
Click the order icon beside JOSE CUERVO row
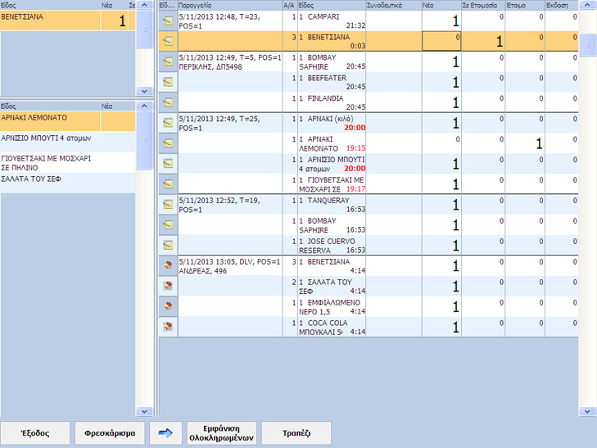167,244
